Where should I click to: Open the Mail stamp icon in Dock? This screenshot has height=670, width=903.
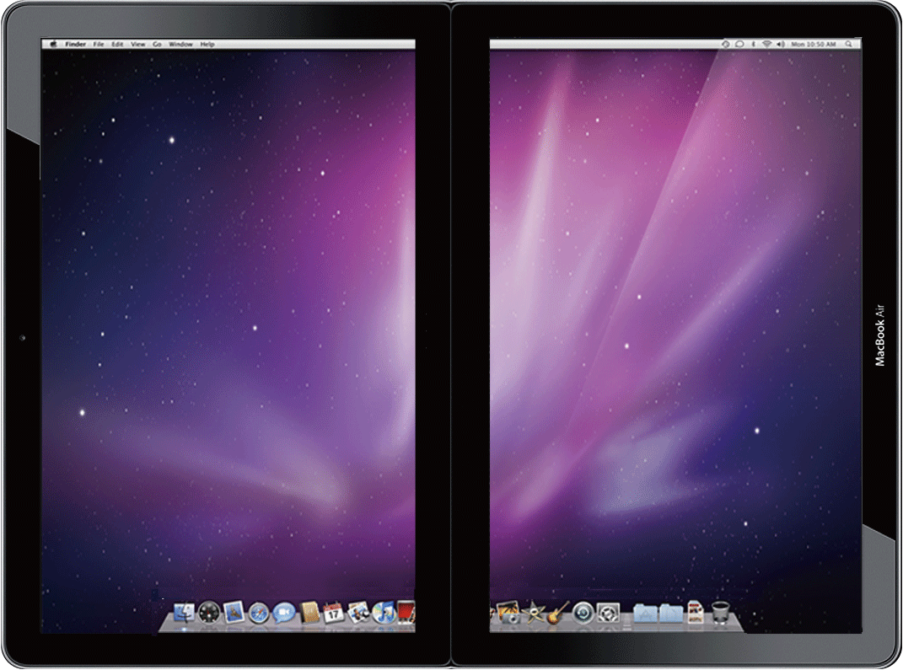coord(234,613)
